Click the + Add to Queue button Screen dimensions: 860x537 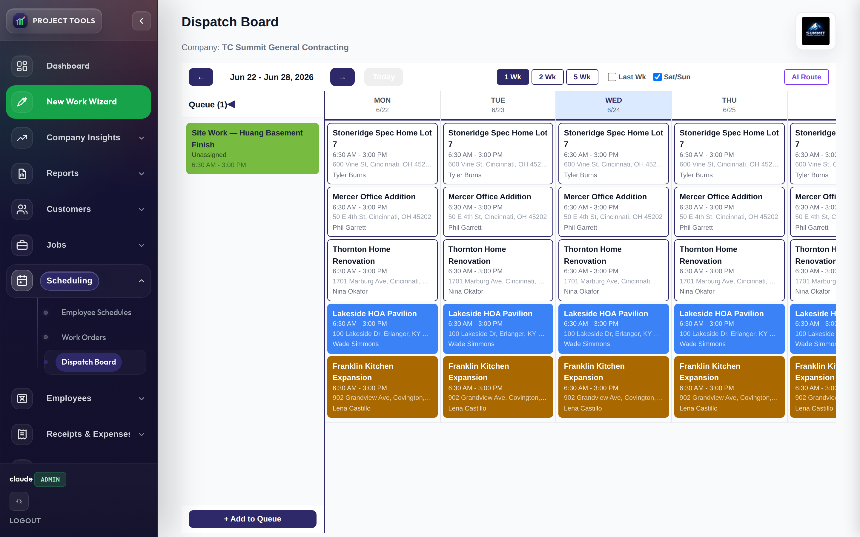coord(252,519)
